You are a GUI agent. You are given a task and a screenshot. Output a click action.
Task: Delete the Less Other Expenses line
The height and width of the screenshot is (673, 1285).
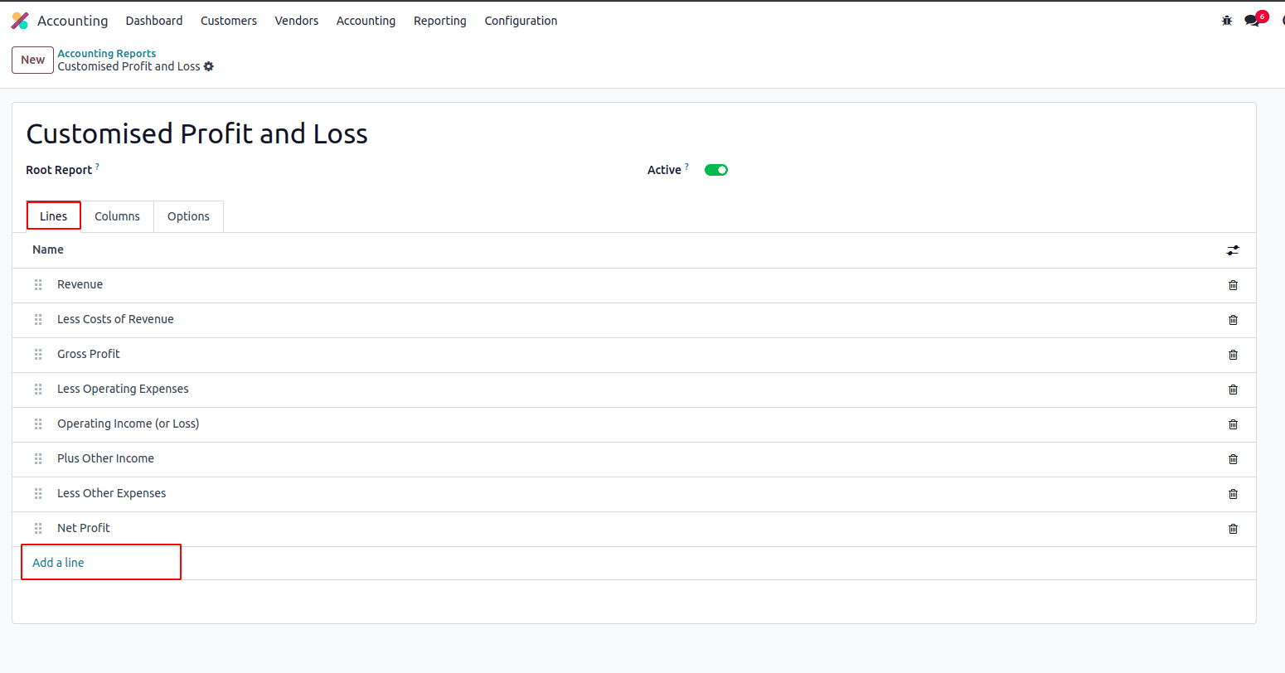(x=1233, y=494)
